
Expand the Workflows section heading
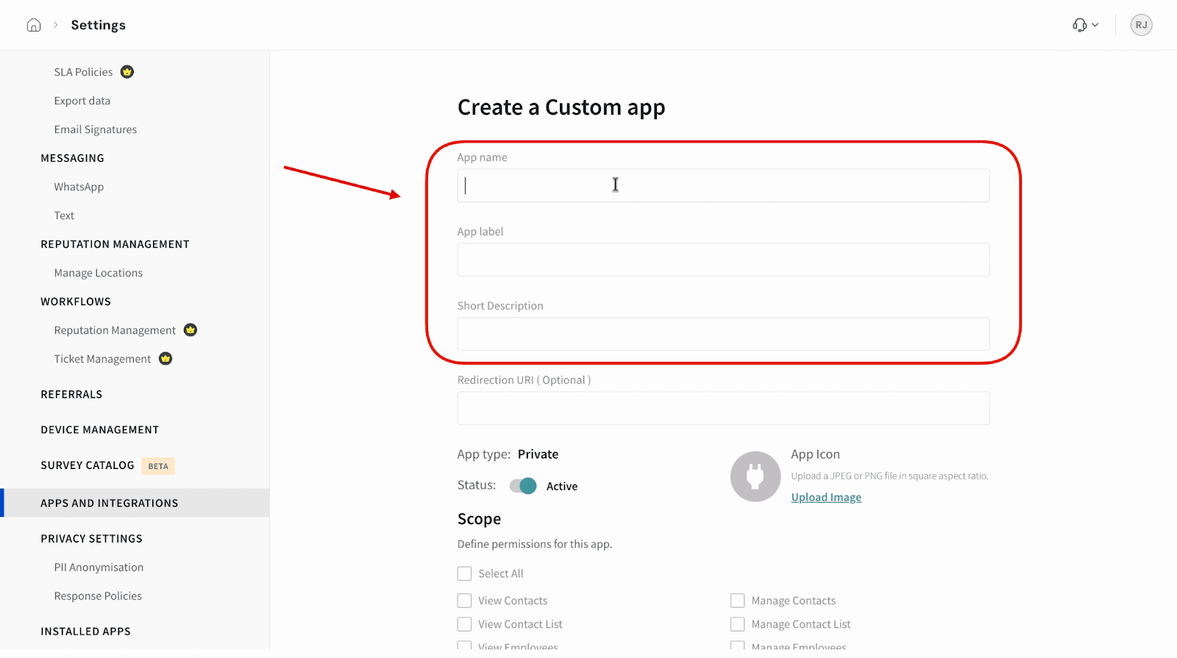[76, 301]
